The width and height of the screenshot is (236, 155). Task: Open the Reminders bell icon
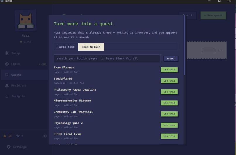tap(7, 85)
